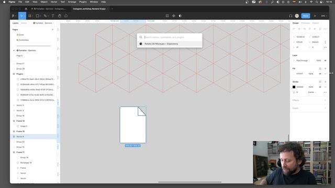Remove the fill with minus icon
The image size is (335, 188).
coord(325,74)
